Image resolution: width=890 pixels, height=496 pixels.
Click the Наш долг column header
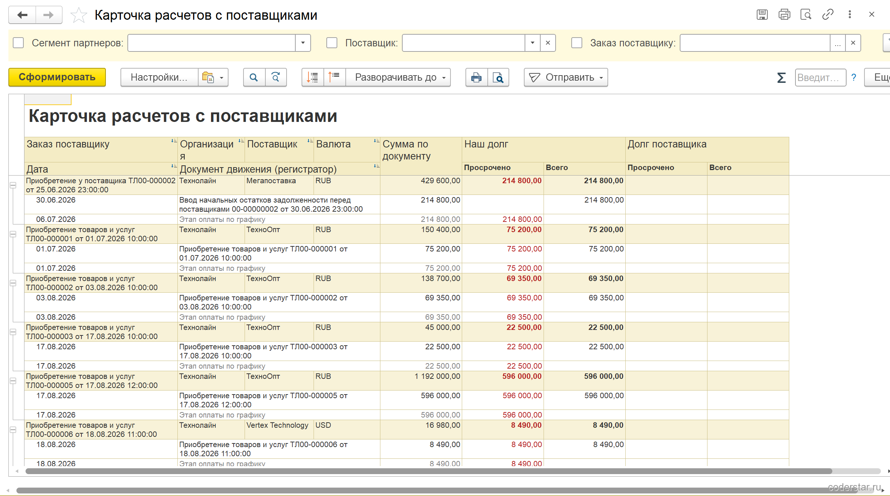(544, 149)
